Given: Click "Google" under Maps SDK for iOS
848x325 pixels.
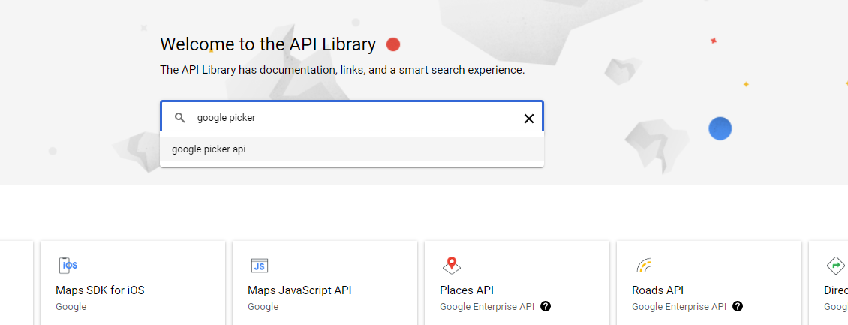Looking at the screenshot, I should point(71,306).
